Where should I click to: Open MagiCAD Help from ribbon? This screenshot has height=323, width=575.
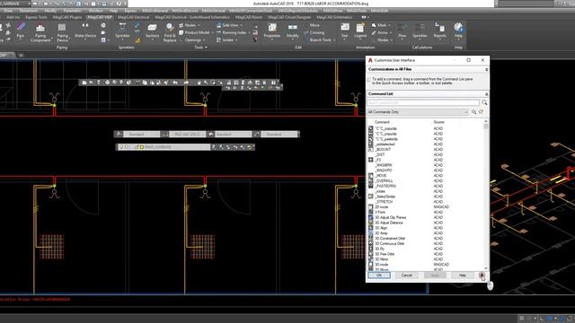[x=458, y=31]
